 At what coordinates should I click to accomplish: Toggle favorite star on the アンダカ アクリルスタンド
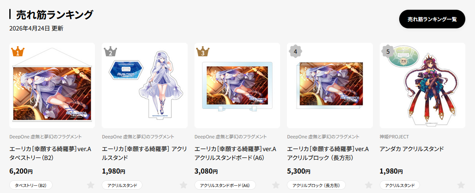[x=461, y=185]
